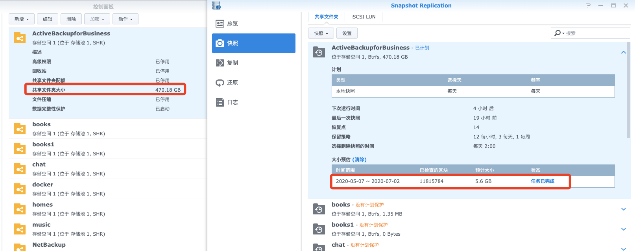Click the docker shared folder icon
The image size is (635, 251).
tap(20, 189)
